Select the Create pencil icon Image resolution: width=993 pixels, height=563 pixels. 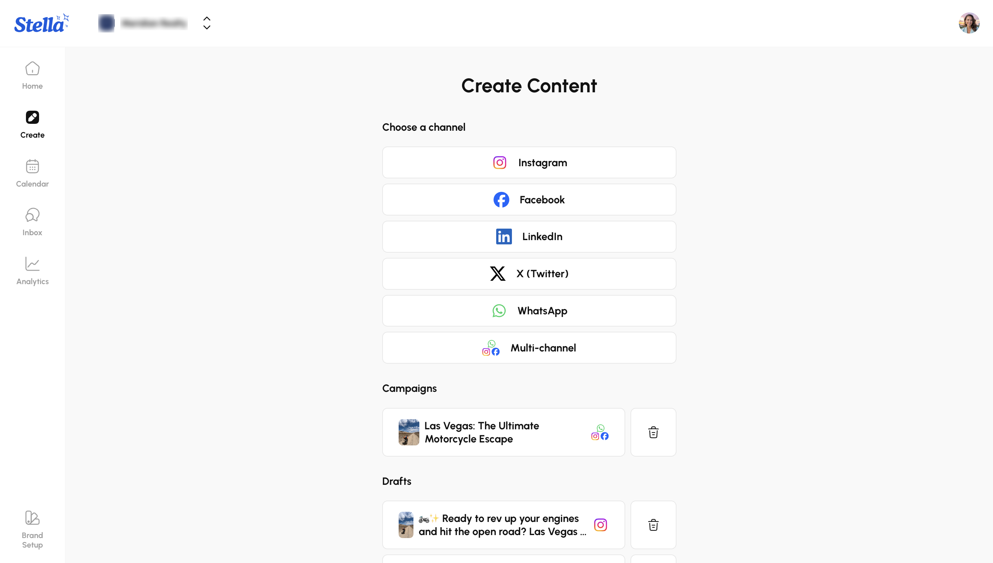[x=33, y=117]
